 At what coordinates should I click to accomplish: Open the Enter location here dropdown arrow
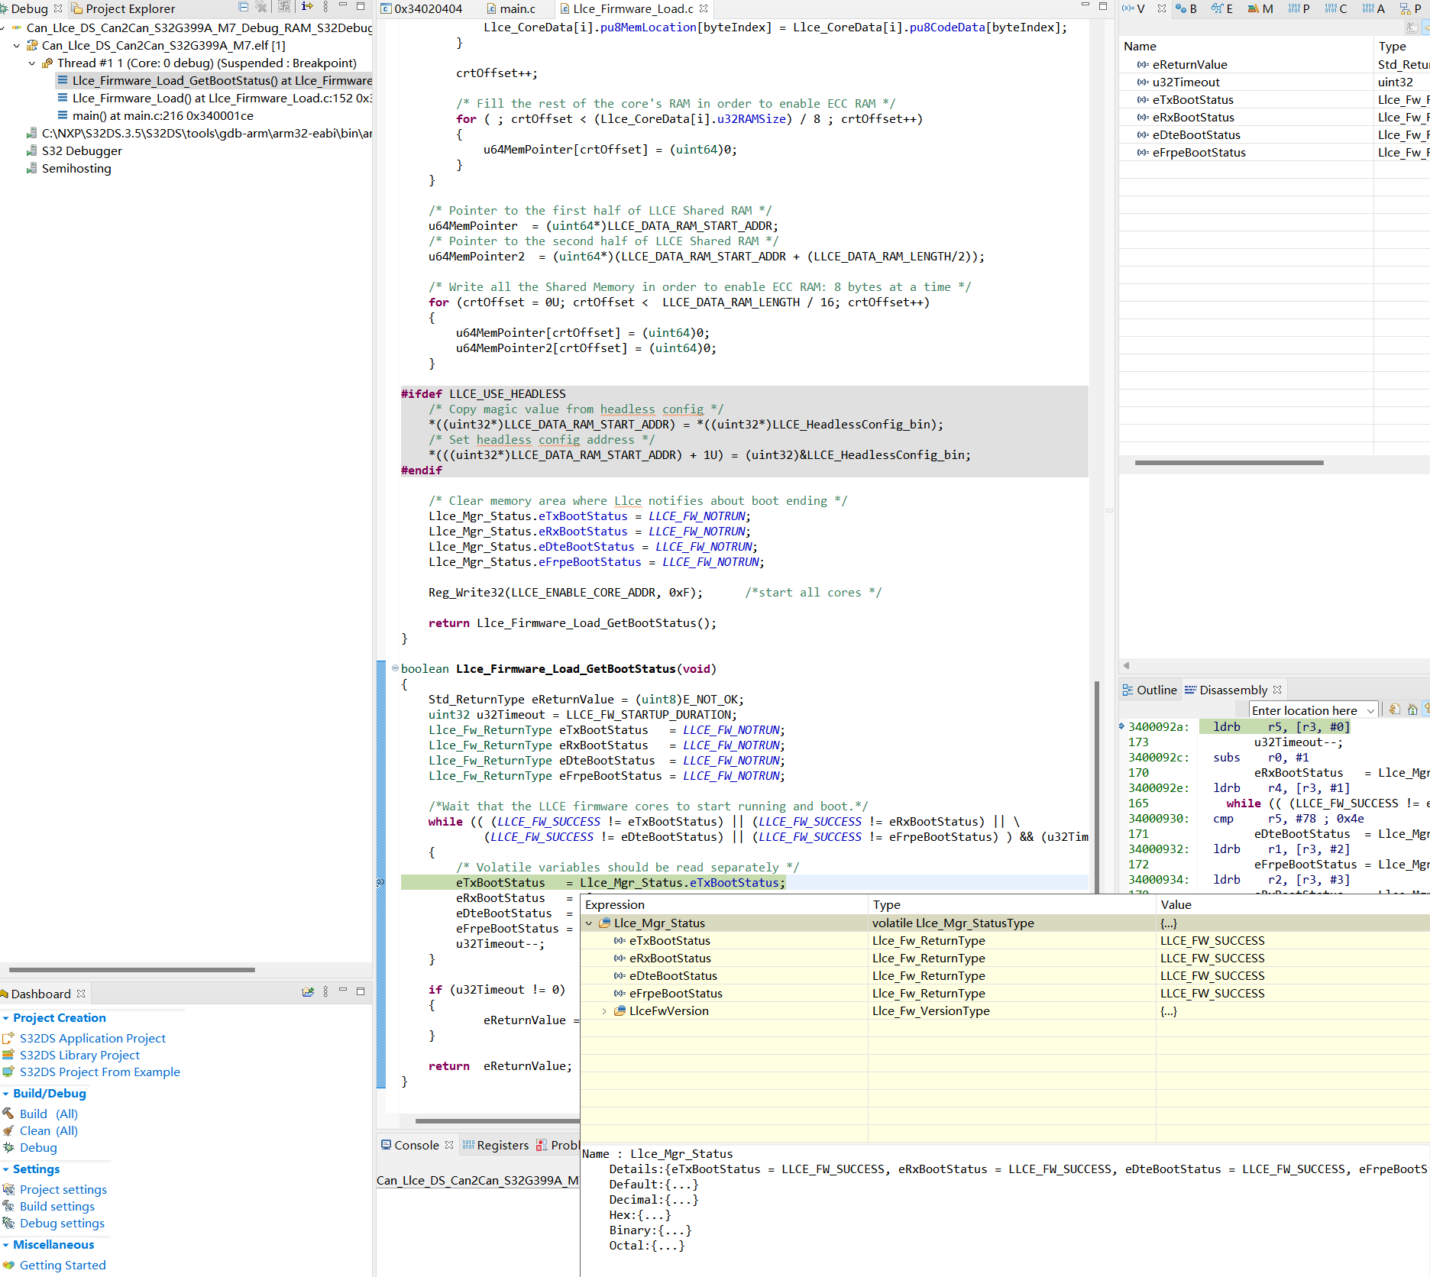[x=1370, y=710]
